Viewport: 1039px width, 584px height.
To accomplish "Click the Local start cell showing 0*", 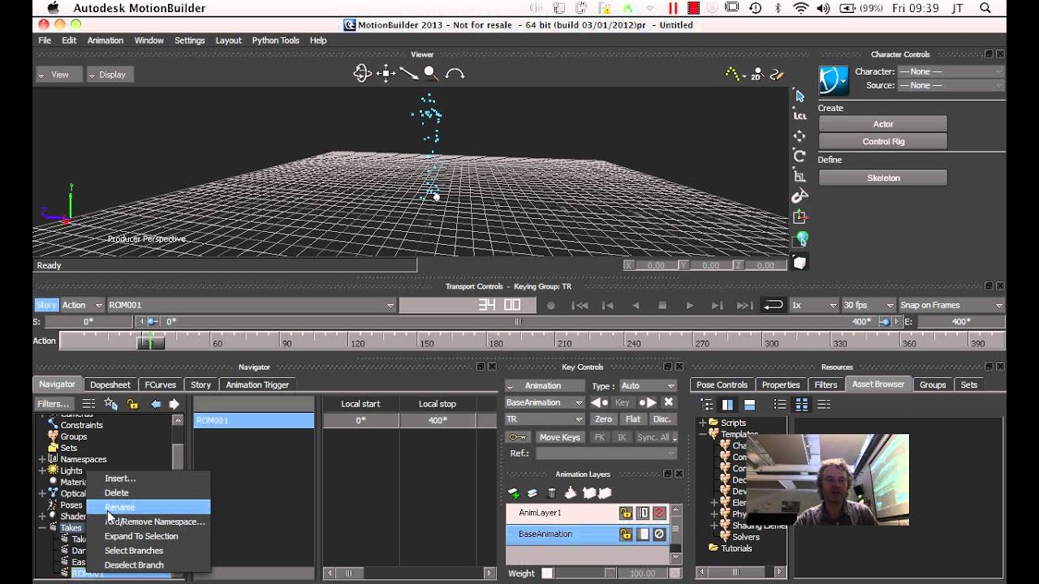I will 361,420.
